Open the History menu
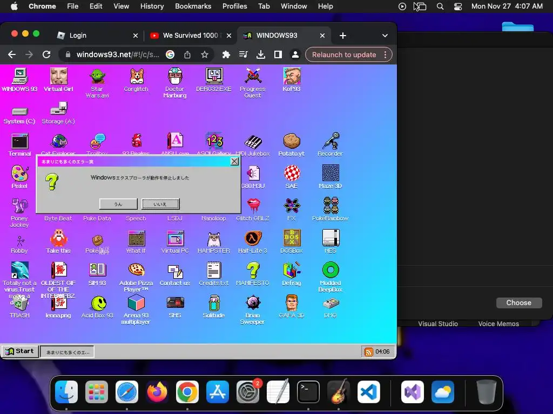 point(152,6)
